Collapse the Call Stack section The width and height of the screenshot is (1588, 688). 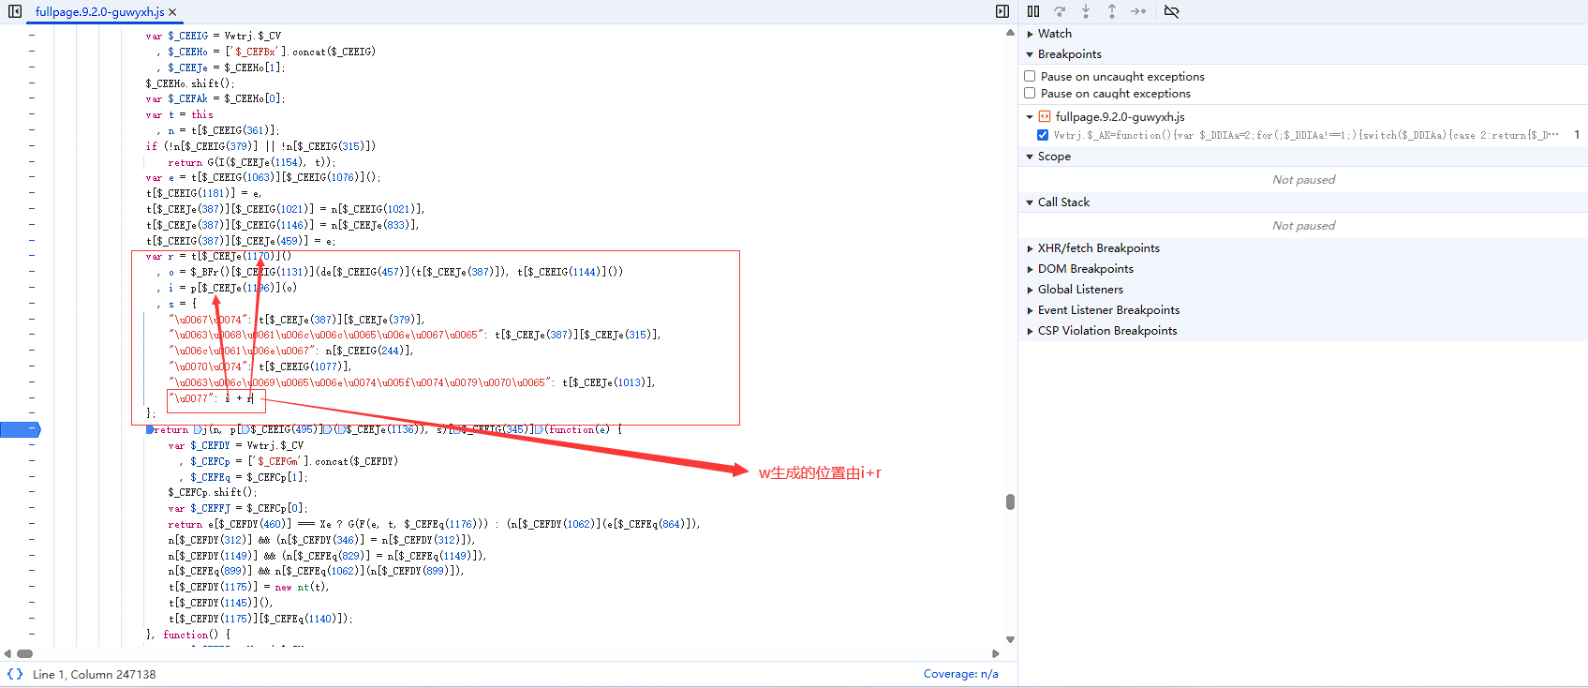(1031, 202)
